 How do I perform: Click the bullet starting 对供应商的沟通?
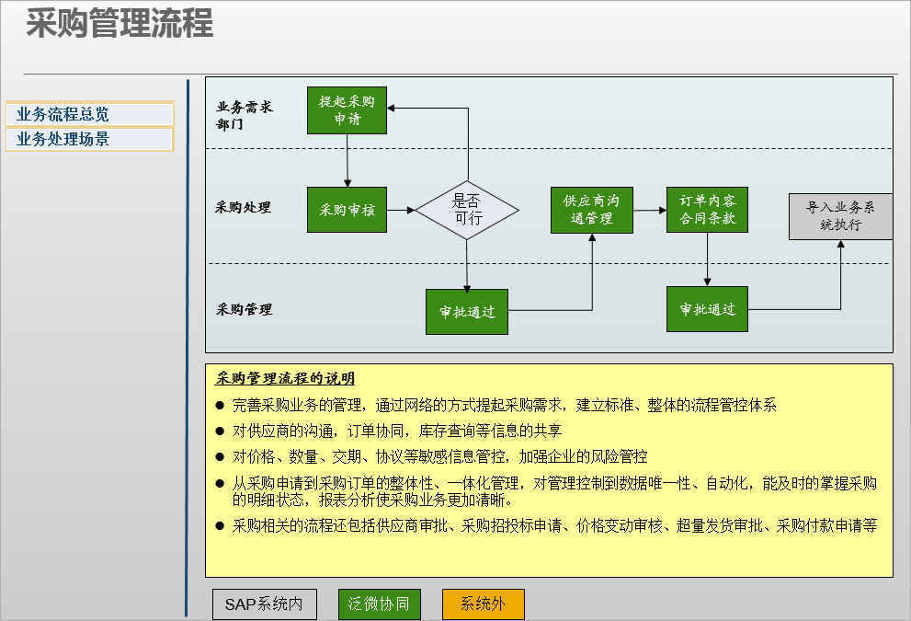pos(397,431)
